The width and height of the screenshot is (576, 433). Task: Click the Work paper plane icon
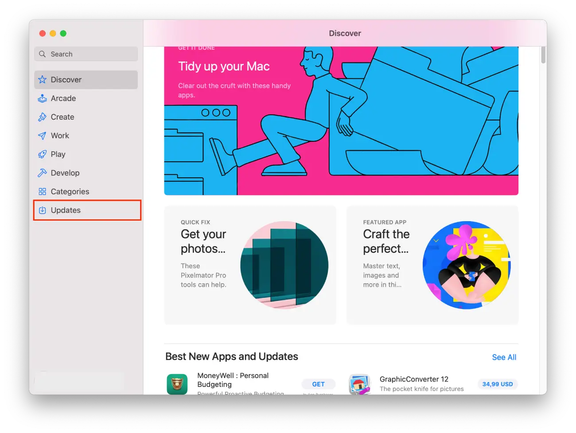[x=43, y=136]
